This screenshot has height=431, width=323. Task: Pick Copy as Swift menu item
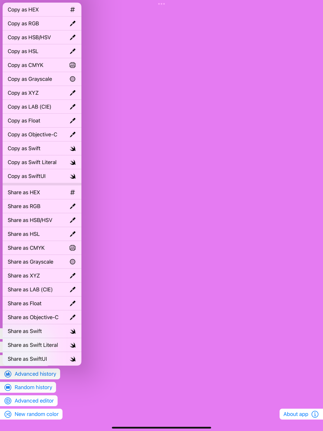(x=42, y=149)
